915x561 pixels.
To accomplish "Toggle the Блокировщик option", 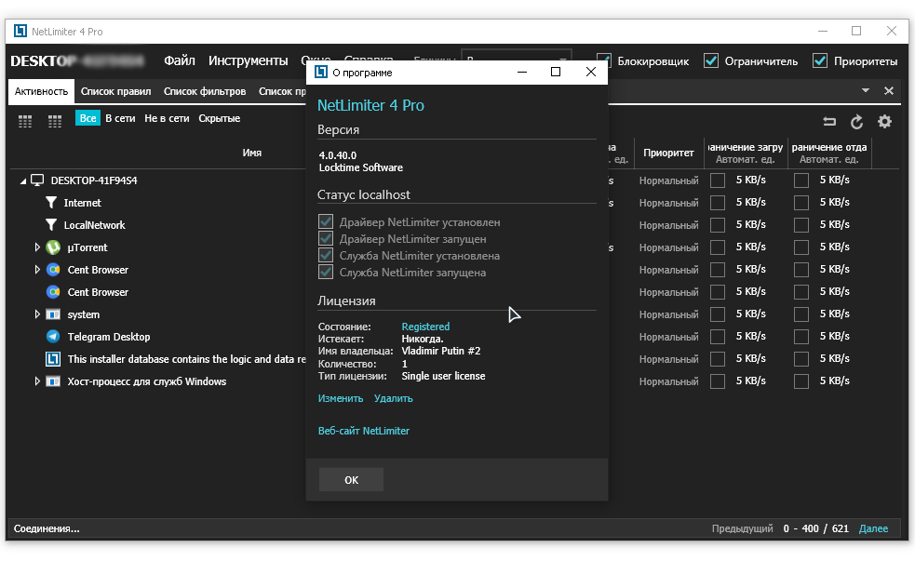I will tap(604, 60).
